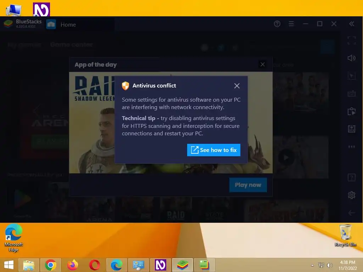Launch Opera from taskbar
This screenshot has width=363, height=272.
pos(94,265)
